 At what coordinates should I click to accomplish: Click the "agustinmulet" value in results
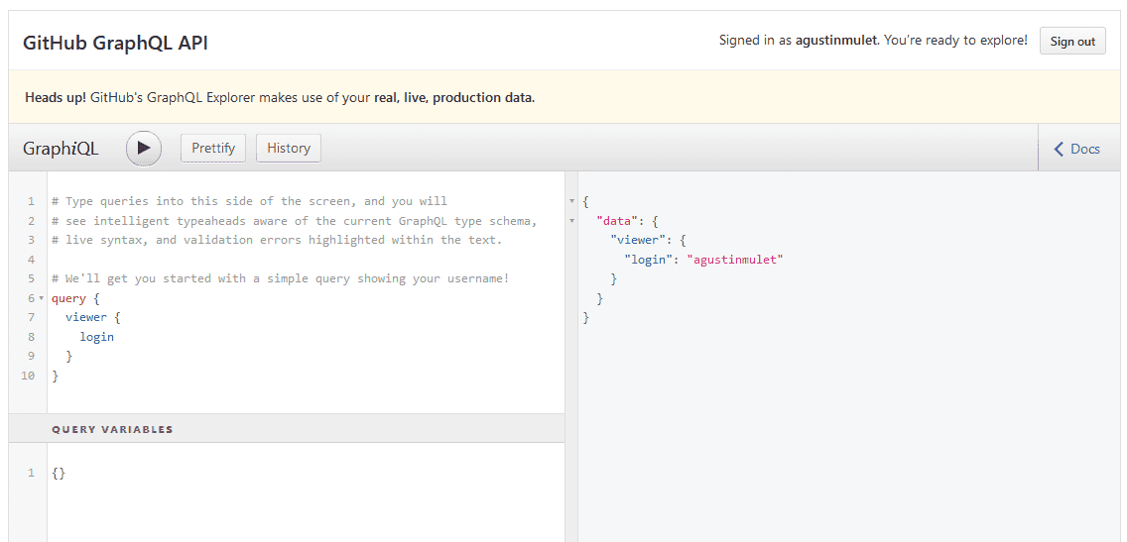pyautogui.click(x=734, y=260)
